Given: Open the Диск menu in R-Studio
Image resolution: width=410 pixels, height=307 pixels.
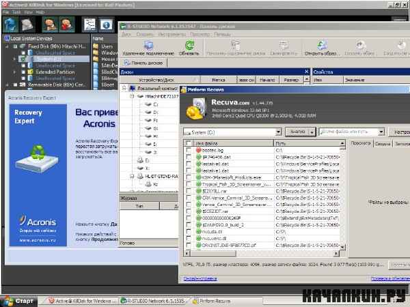Looking at the screenshot, I should [x=126, y=35].
